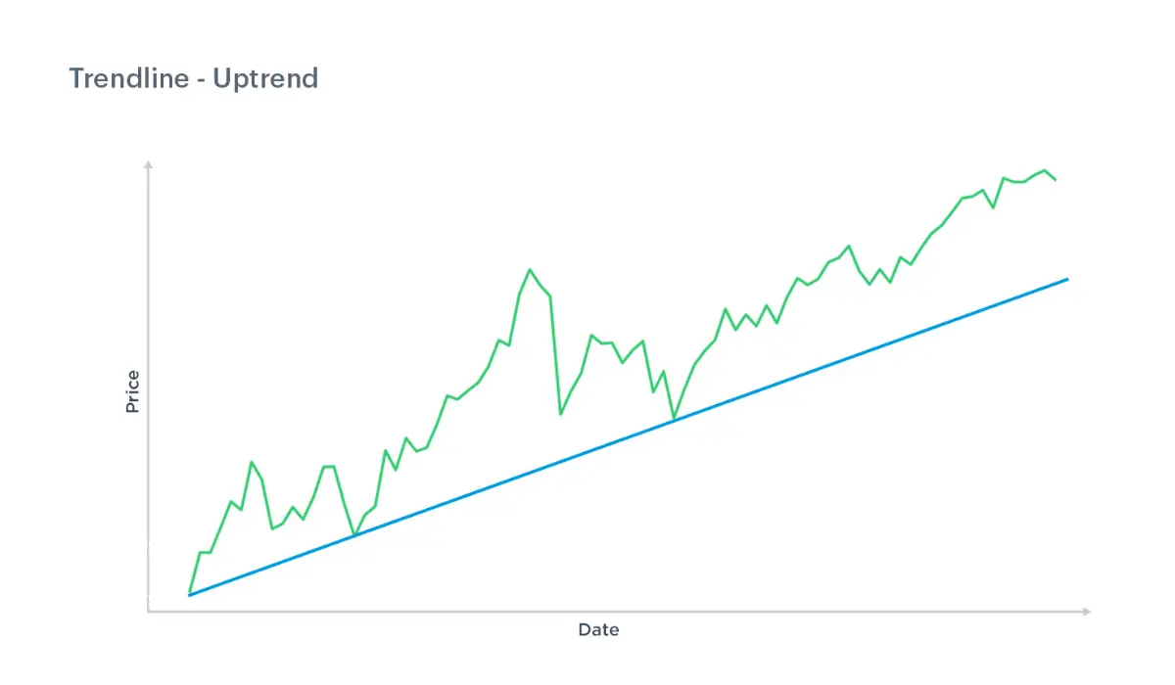Screen dimensions: 1175x685
Task: Click the bottom of the steep drop after the mid-chart peak
Action: pyautogui.click(x=561, y=414)
